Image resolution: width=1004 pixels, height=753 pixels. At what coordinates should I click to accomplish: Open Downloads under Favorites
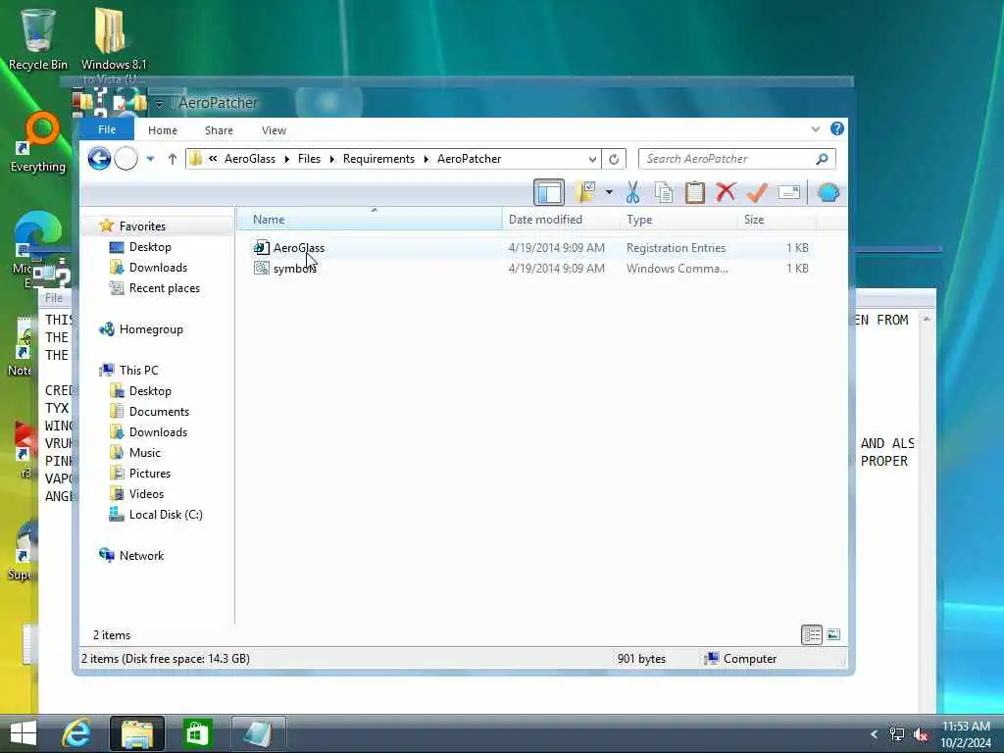[x=158, y=268]
